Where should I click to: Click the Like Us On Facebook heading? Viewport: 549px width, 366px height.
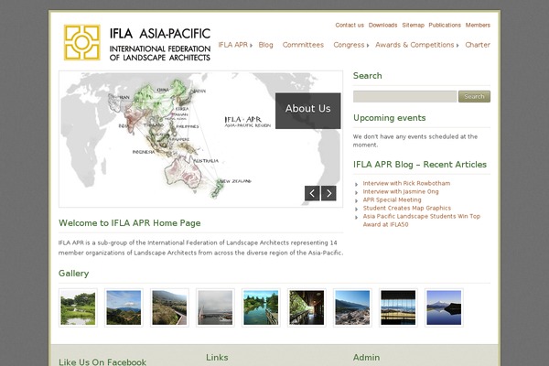102,361
